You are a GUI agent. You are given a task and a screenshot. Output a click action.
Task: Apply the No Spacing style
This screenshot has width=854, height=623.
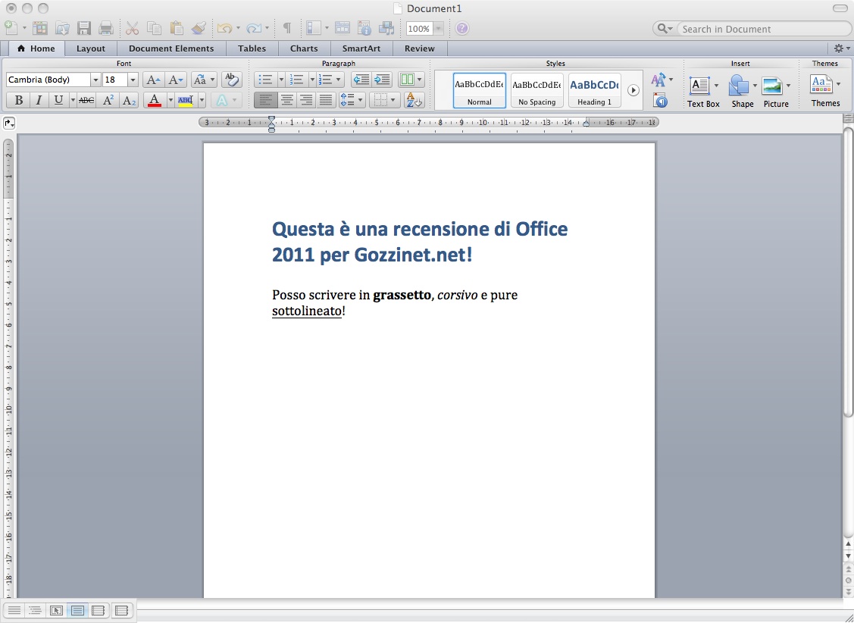pos(537,90)
